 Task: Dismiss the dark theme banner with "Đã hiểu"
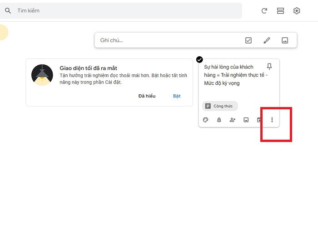pos(147,96)
